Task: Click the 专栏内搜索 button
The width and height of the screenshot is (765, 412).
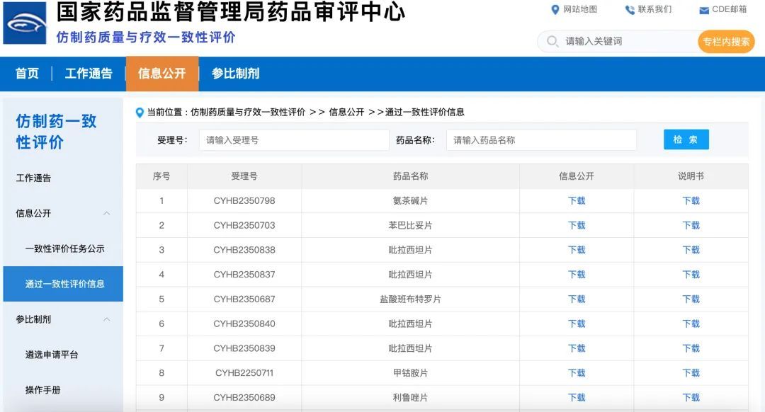Action: point(725,42)
